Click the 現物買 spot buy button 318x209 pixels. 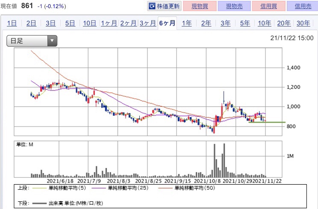(200, 6)
